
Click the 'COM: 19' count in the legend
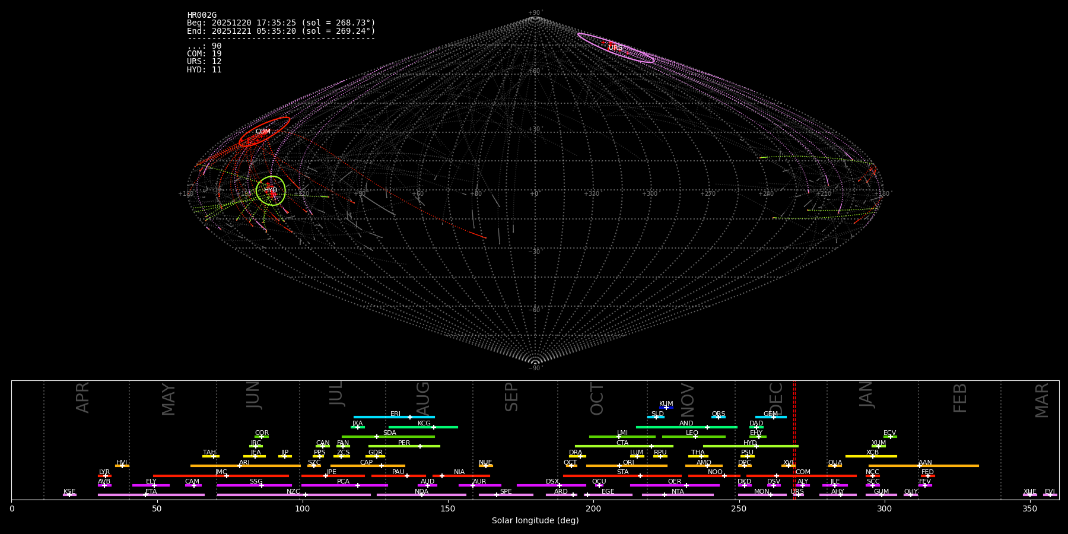coord(204,54)
